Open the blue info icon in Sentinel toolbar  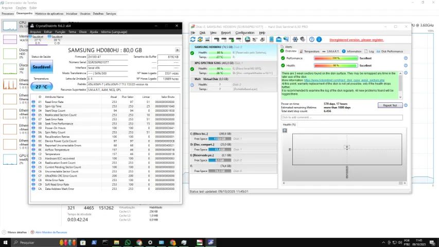tap(319, 40)
